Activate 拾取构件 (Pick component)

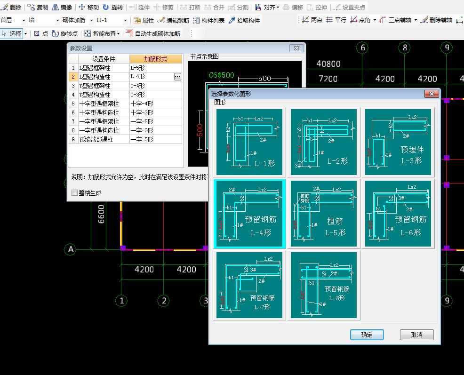point(244,20)
